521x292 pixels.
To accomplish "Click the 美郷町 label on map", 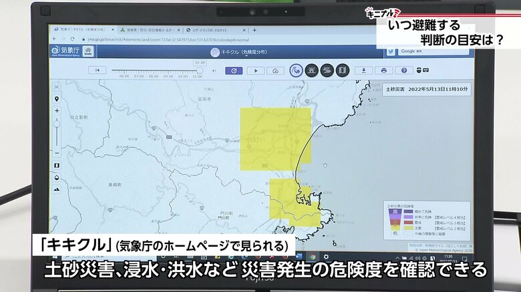I will point(115,185).
